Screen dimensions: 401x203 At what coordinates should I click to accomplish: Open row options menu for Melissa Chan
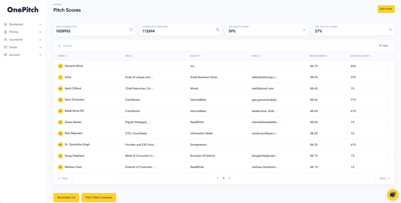(x=388, y=167)
